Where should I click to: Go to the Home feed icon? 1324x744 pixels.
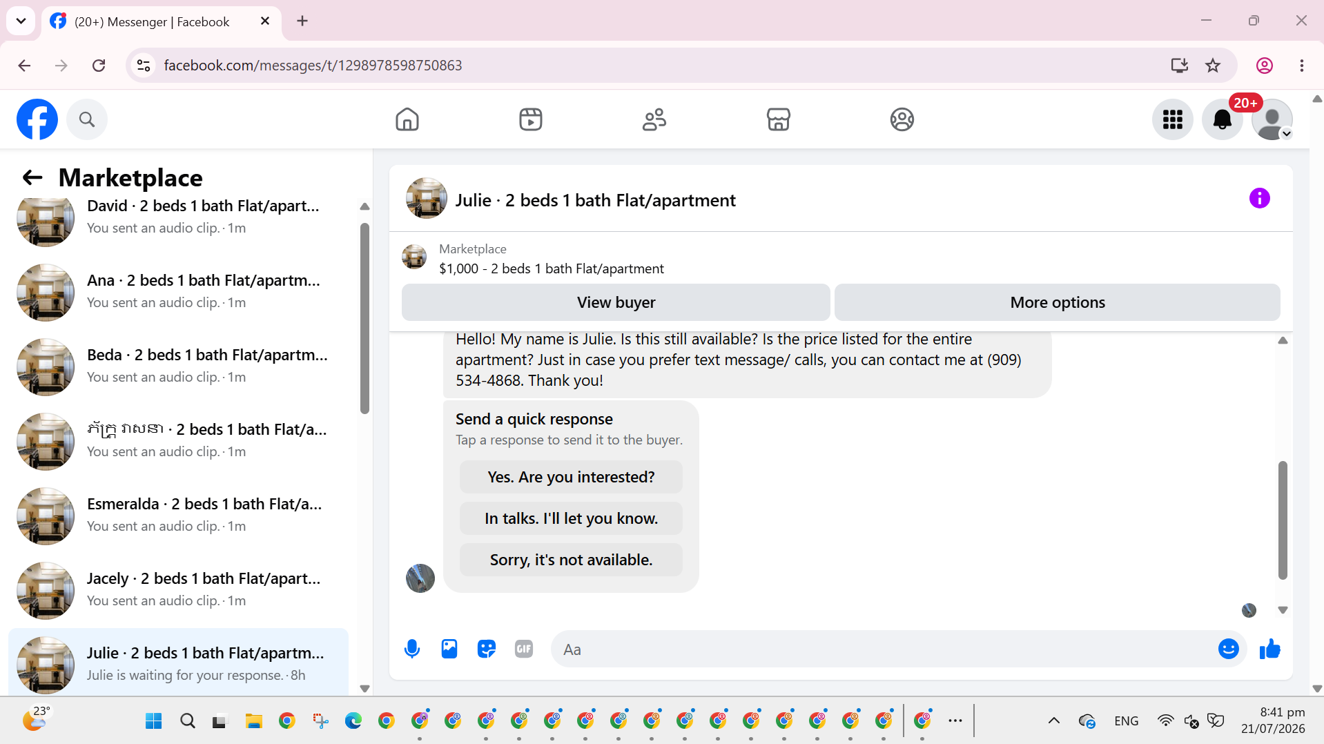tap(407, 119)
